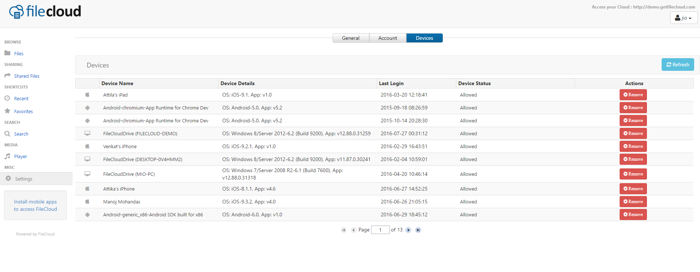Click the Actions column header
The image size is (700, 272).
pyautogui.click(x=634, y=83)
